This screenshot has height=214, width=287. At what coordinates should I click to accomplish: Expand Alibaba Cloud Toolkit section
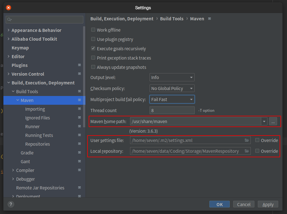click(x=8, y=39)
